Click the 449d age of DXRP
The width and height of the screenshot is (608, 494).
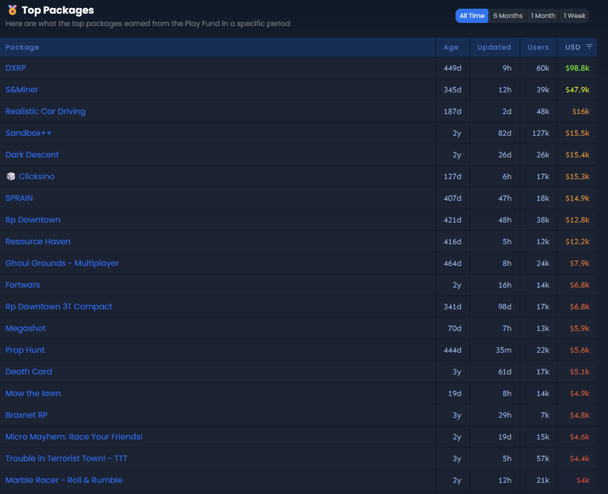pyautogui.click(x=452, y=68)
